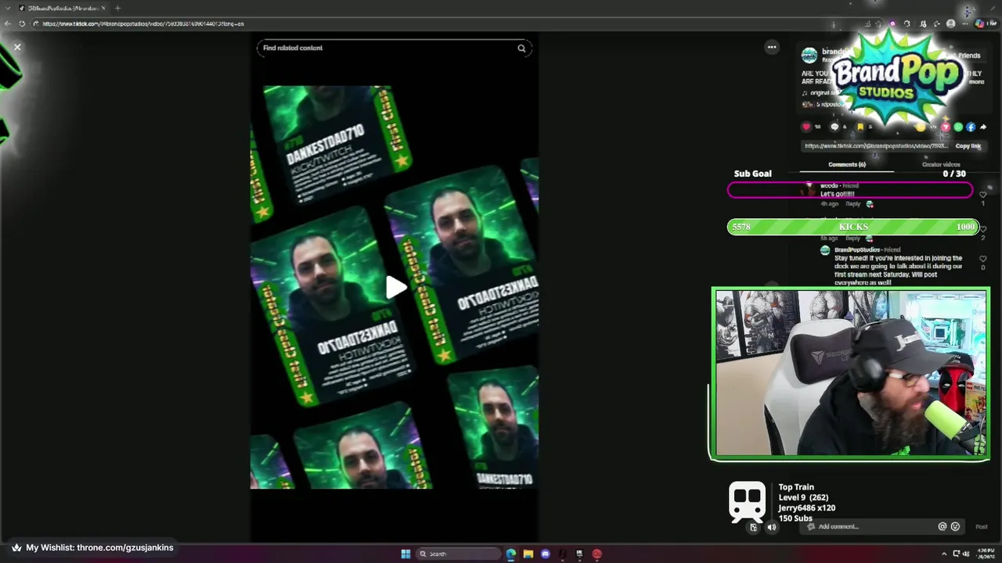Open the emoji picker in comment box
The width and height of the screenshot is (1002, 563).
[955, 527]
